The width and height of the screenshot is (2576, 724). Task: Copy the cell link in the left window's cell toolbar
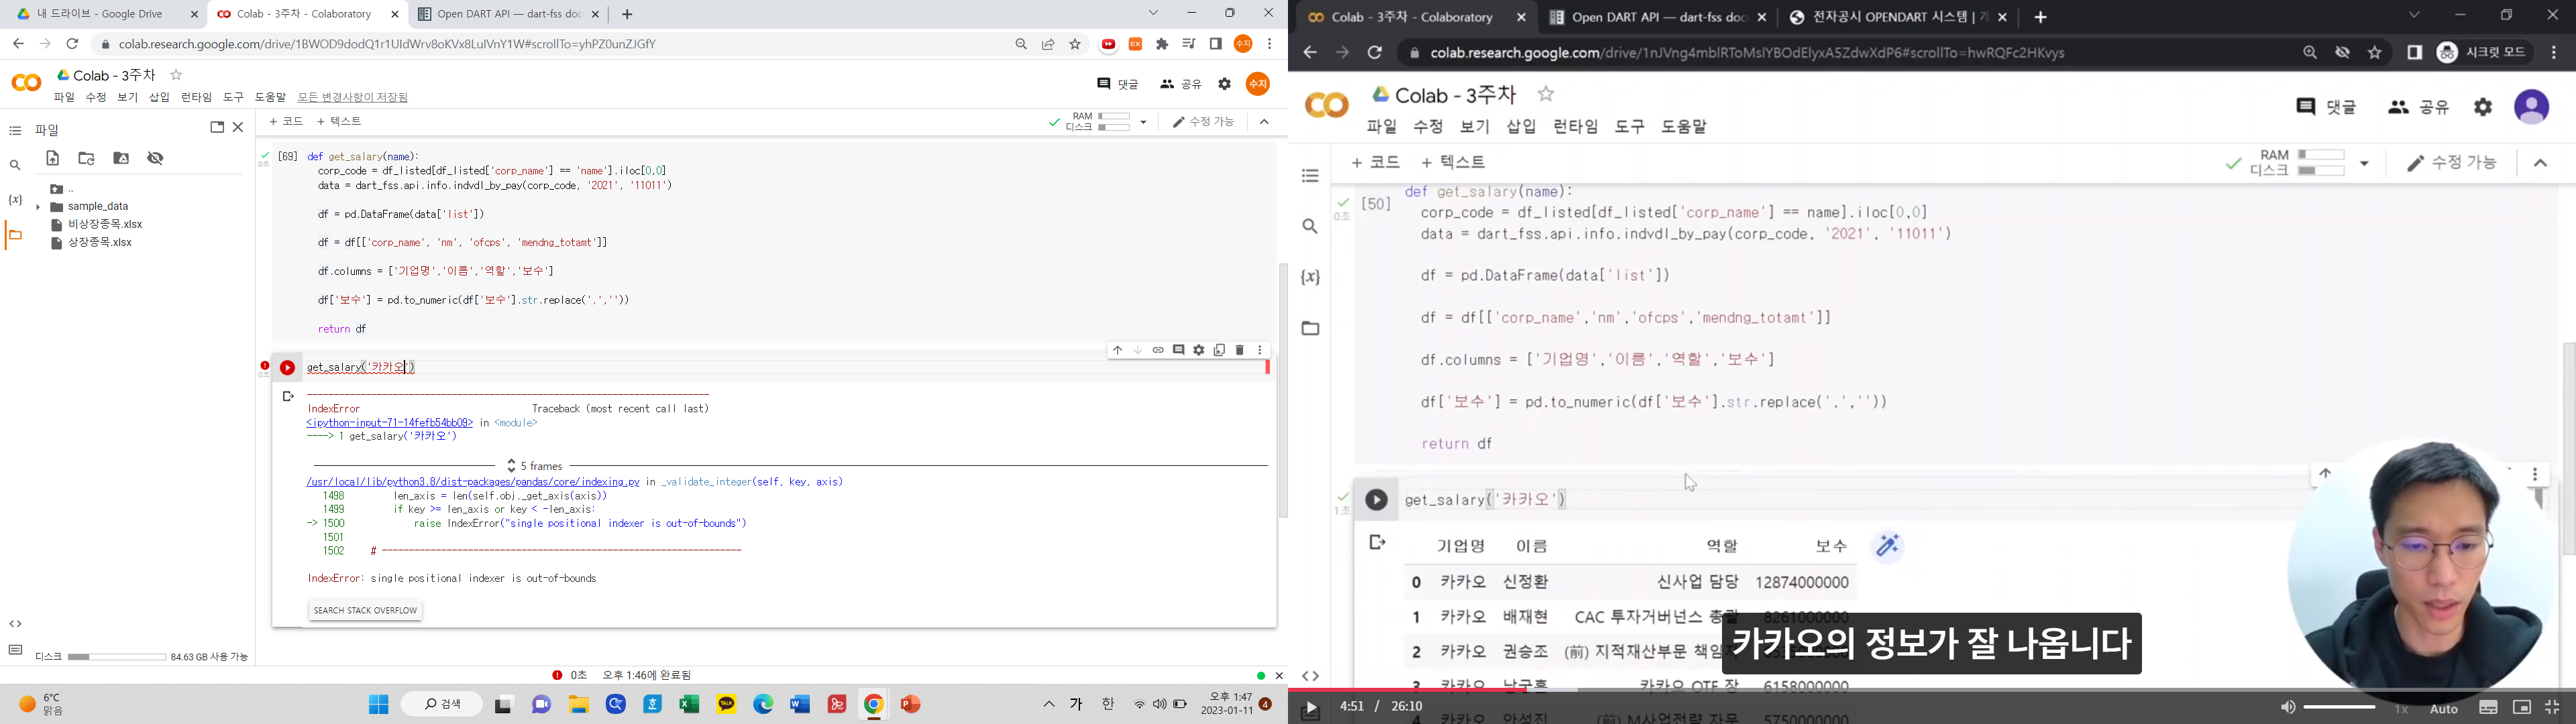(x=1158, y=350)
